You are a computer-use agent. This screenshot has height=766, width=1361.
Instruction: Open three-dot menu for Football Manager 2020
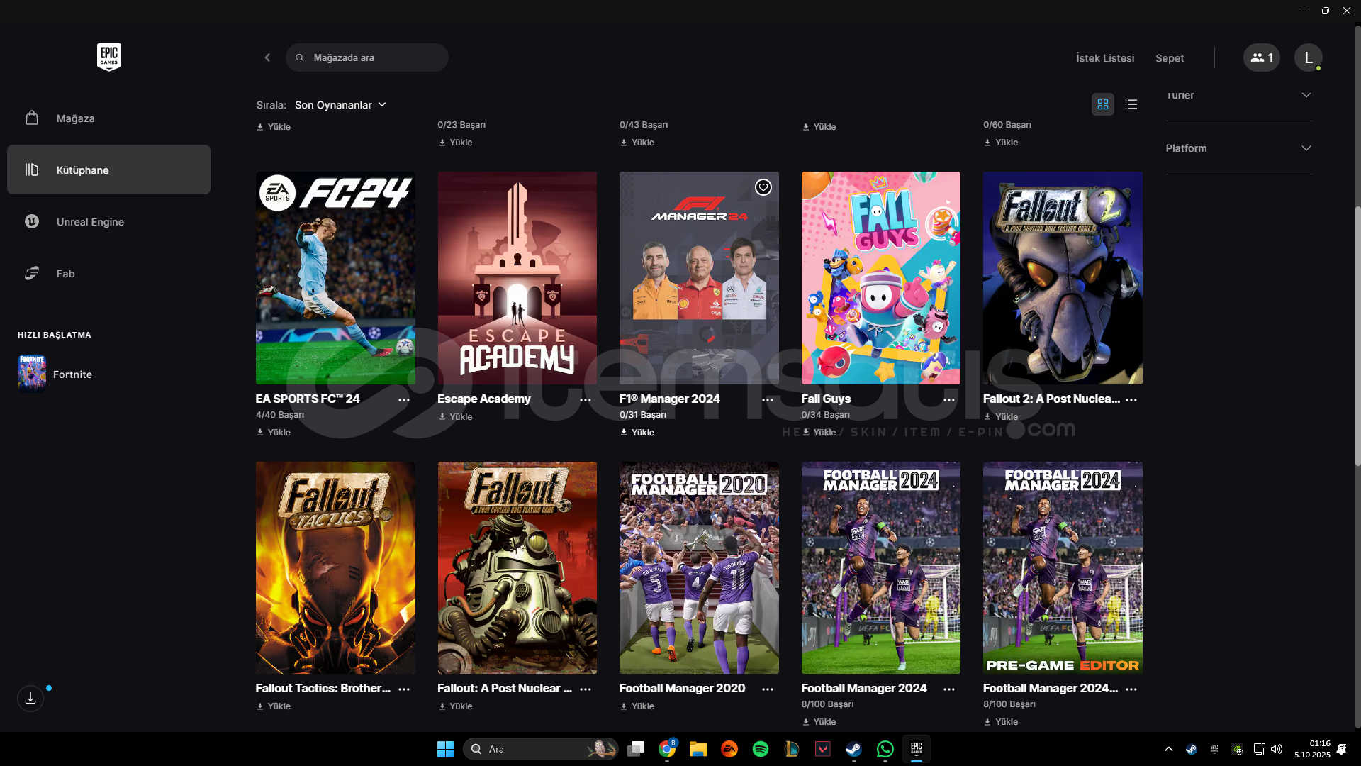767,689
